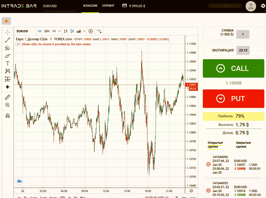Select the trend line drawing tool
The height and width of the screenshot is (198, 266).
pos(8,40)
